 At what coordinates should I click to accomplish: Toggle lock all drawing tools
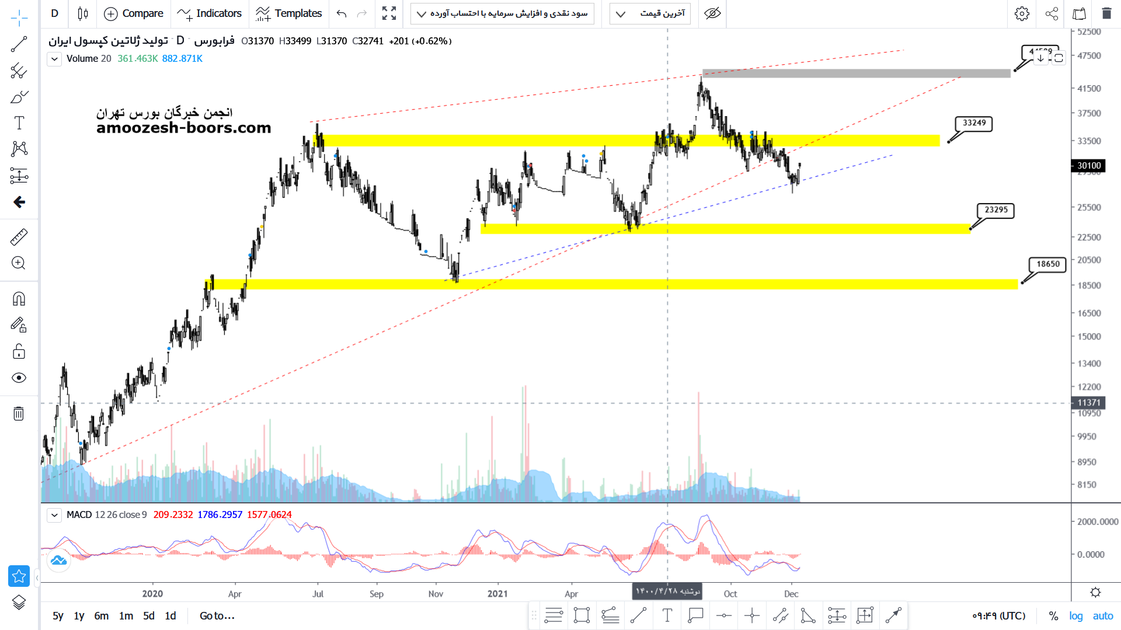click(x=19, y=351)
